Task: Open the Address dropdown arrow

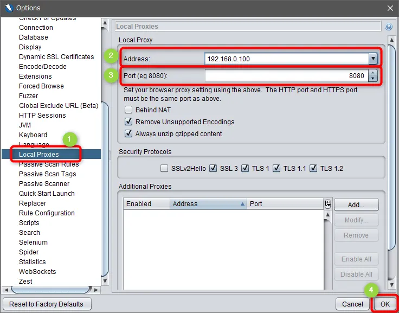Action: coord(372,59)
